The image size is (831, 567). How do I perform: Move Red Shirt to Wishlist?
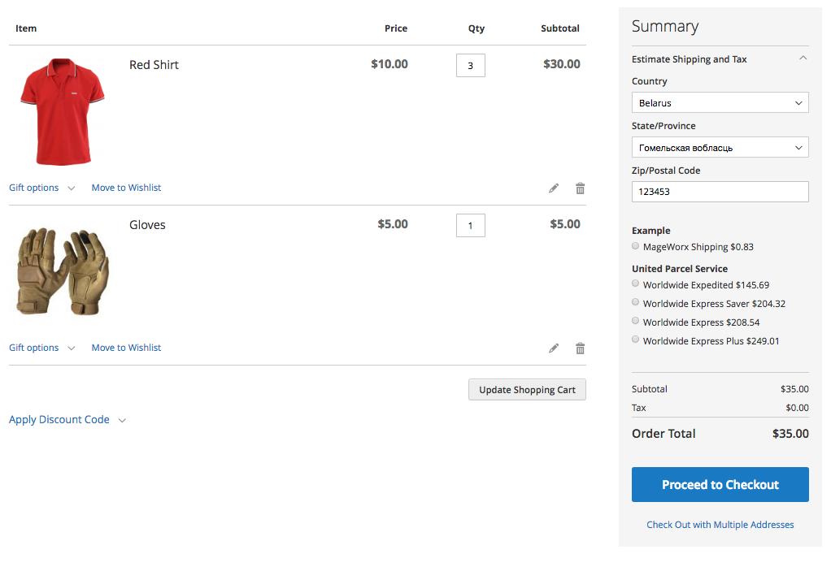pyautogui.click(x=126, y=188)
